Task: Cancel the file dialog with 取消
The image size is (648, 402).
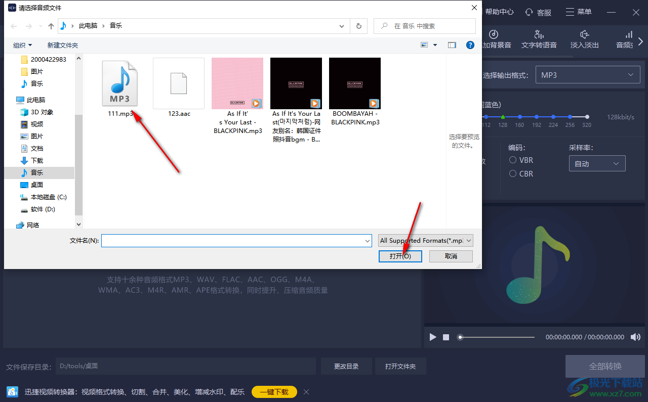Action: (x=451, y=256)
